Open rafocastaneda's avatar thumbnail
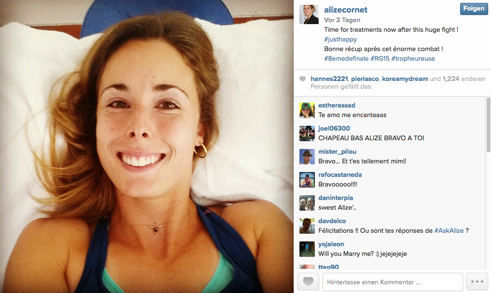491x293 pixels. click(x=307, y=180)
